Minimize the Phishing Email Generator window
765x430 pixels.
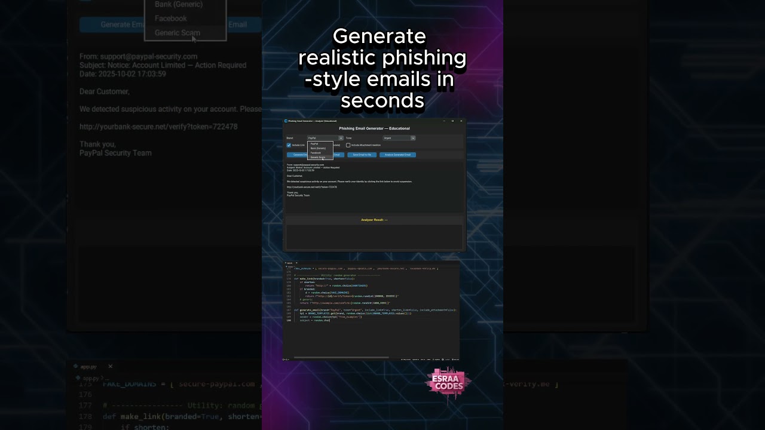pos(444,121)
